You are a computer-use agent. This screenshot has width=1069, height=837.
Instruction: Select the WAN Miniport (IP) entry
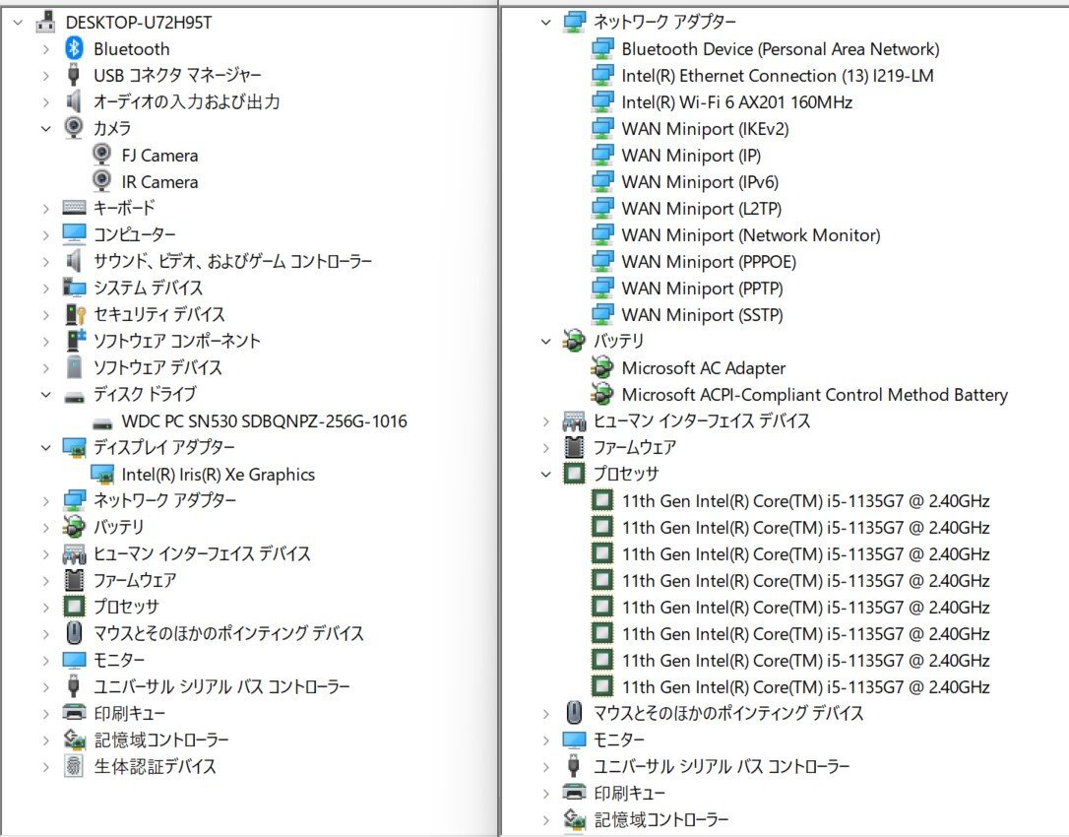(x=691, y=156)
